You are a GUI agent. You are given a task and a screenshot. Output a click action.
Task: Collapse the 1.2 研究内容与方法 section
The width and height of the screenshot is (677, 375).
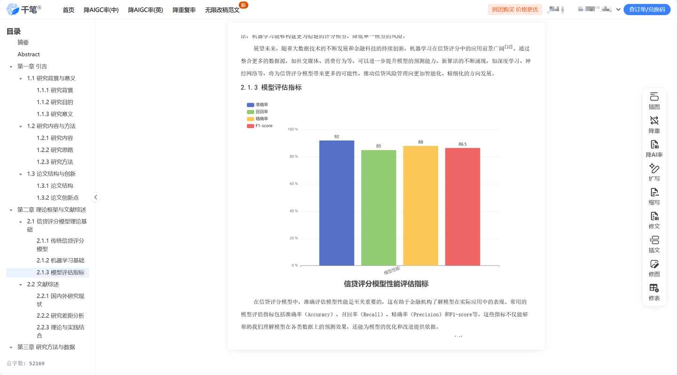(x=21, y=126)
